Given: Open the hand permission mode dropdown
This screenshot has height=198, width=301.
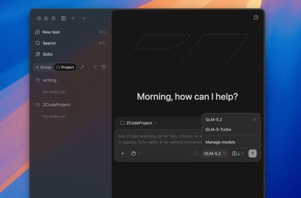Looking at the screenshot, I should [136, 153].
